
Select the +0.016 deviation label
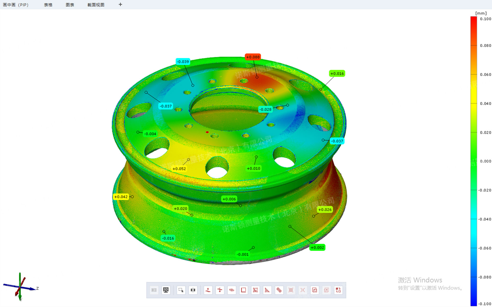337,74
